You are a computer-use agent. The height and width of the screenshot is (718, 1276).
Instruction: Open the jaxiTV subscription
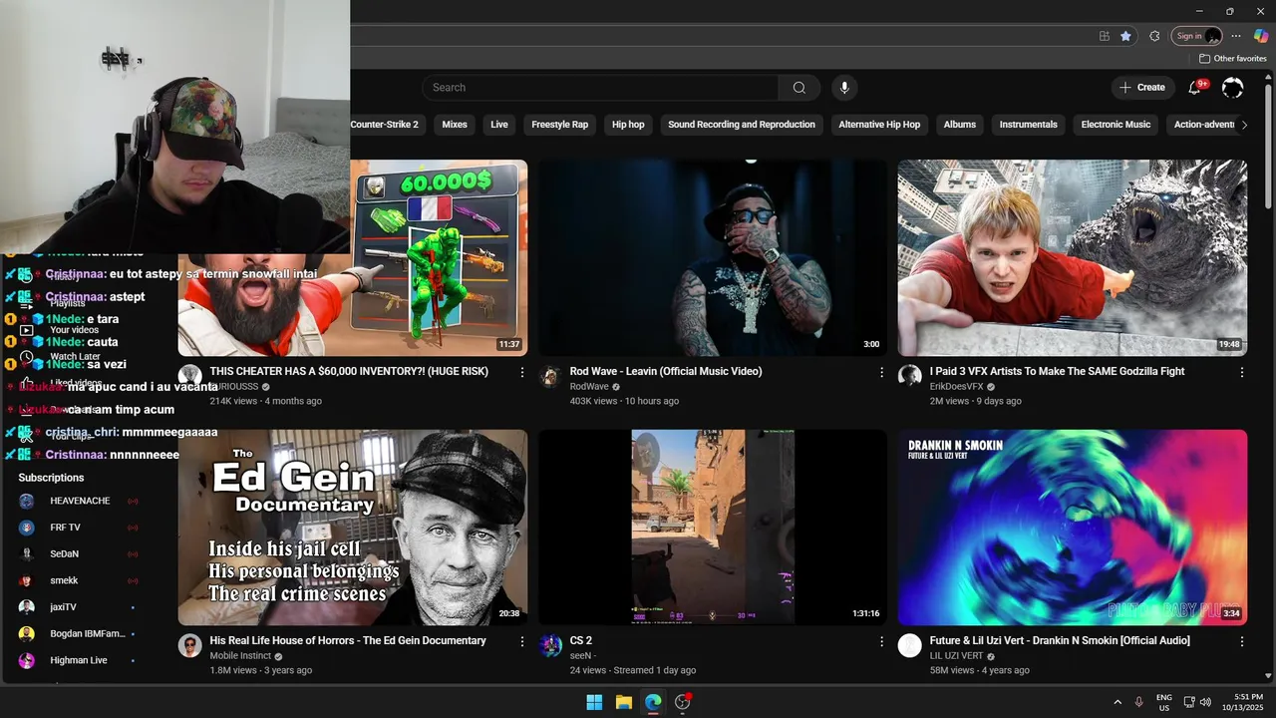point(78,607)
